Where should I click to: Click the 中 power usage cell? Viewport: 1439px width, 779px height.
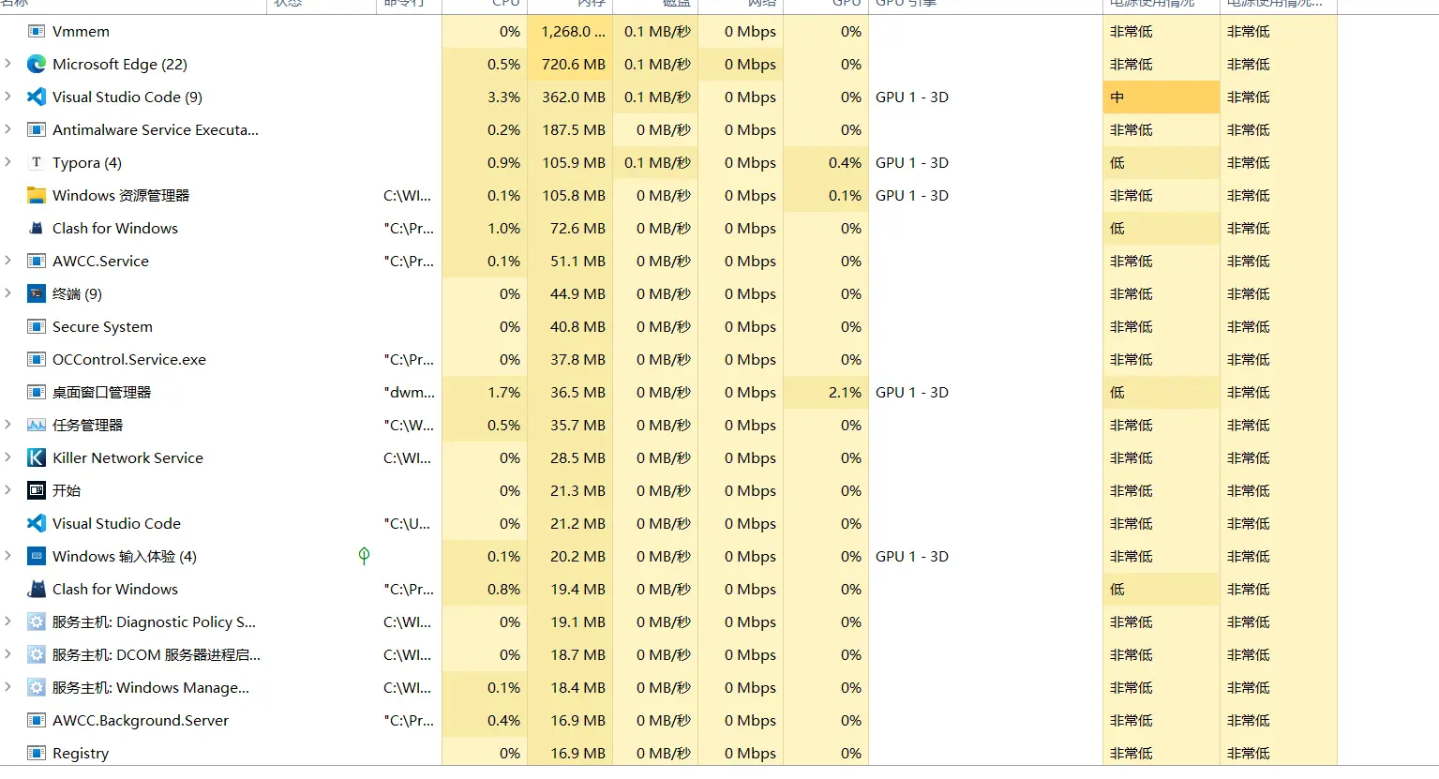[x=1161, y=97]
